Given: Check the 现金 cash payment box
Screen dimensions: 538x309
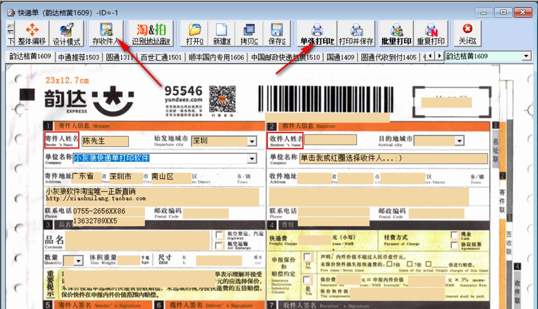Looking at the screenshot, I should click(x=454, y=235).
